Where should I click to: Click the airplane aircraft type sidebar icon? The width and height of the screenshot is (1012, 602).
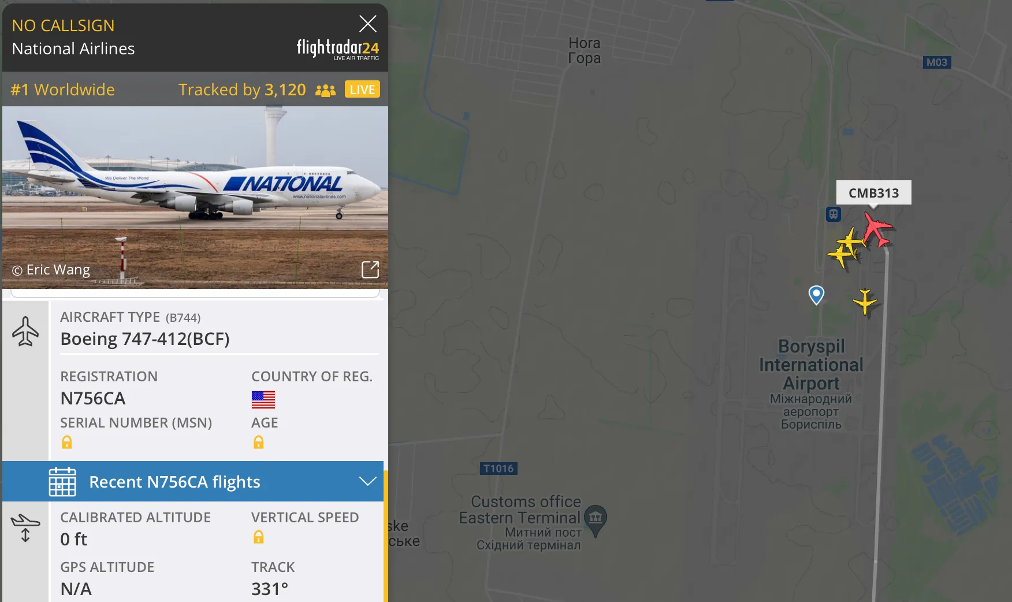coord(25,331)
